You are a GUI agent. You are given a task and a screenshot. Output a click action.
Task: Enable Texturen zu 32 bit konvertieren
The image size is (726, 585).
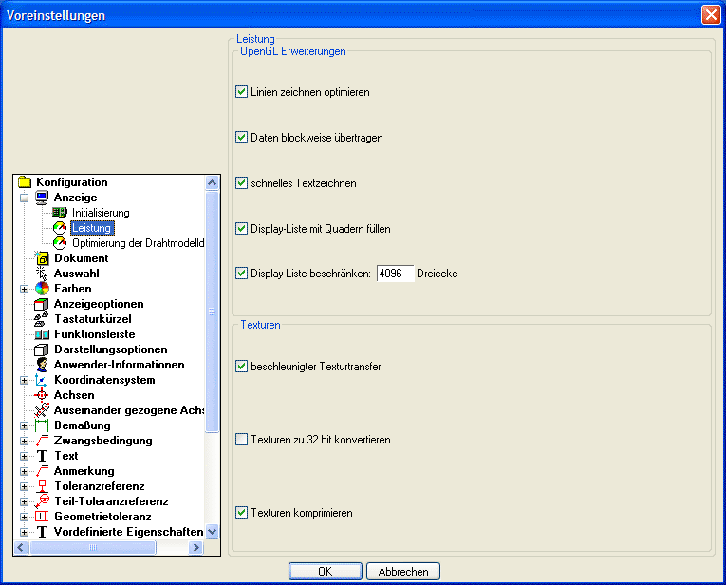point(241,439)
